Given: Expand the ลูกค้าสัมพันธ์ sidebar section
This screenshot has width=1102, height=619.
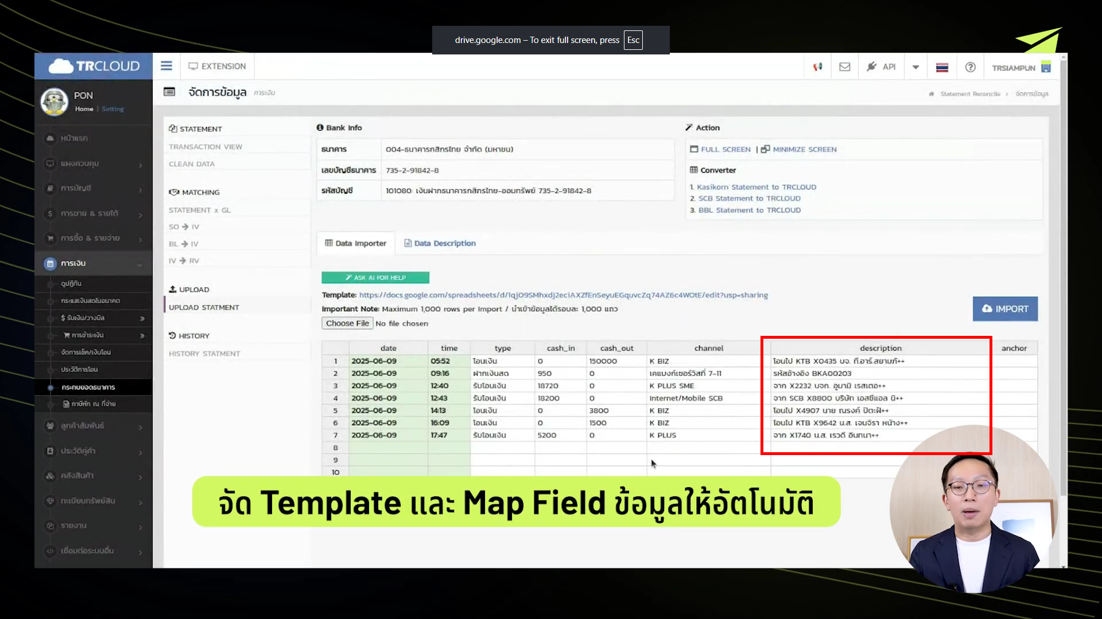Looking at the screenshot, I should tap(94, 426).
